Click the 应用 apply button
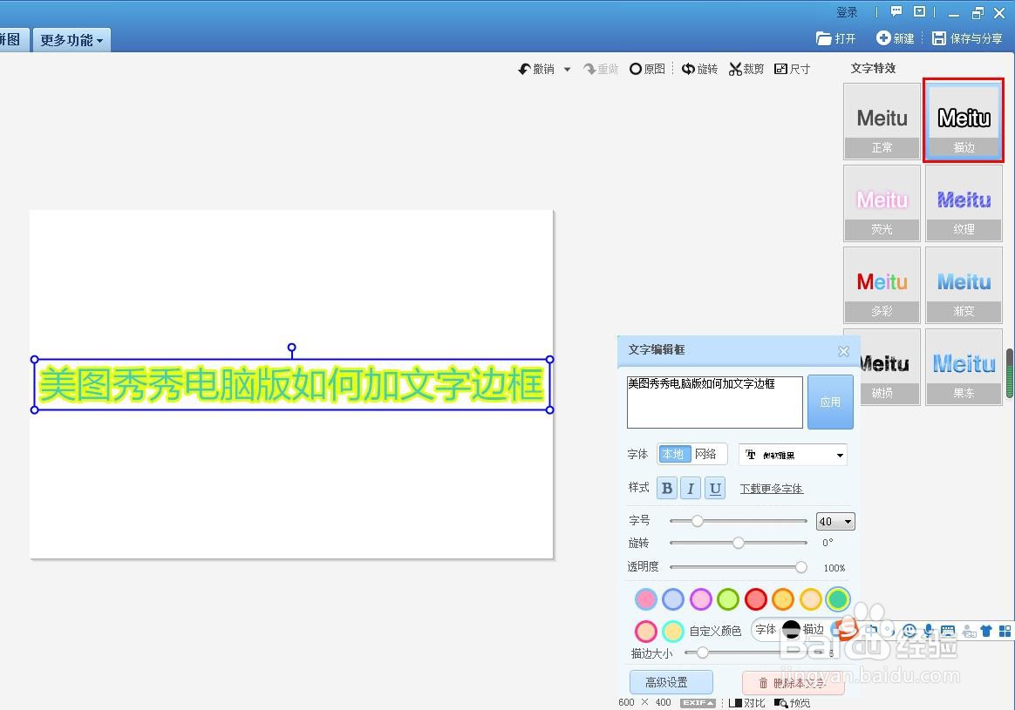The width and height of the screenshot is (1015, 710). (830, 402)
